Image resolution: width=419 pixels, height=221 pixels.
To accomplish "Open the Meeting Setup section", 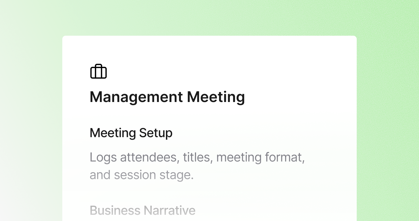I will click(131, 133).
